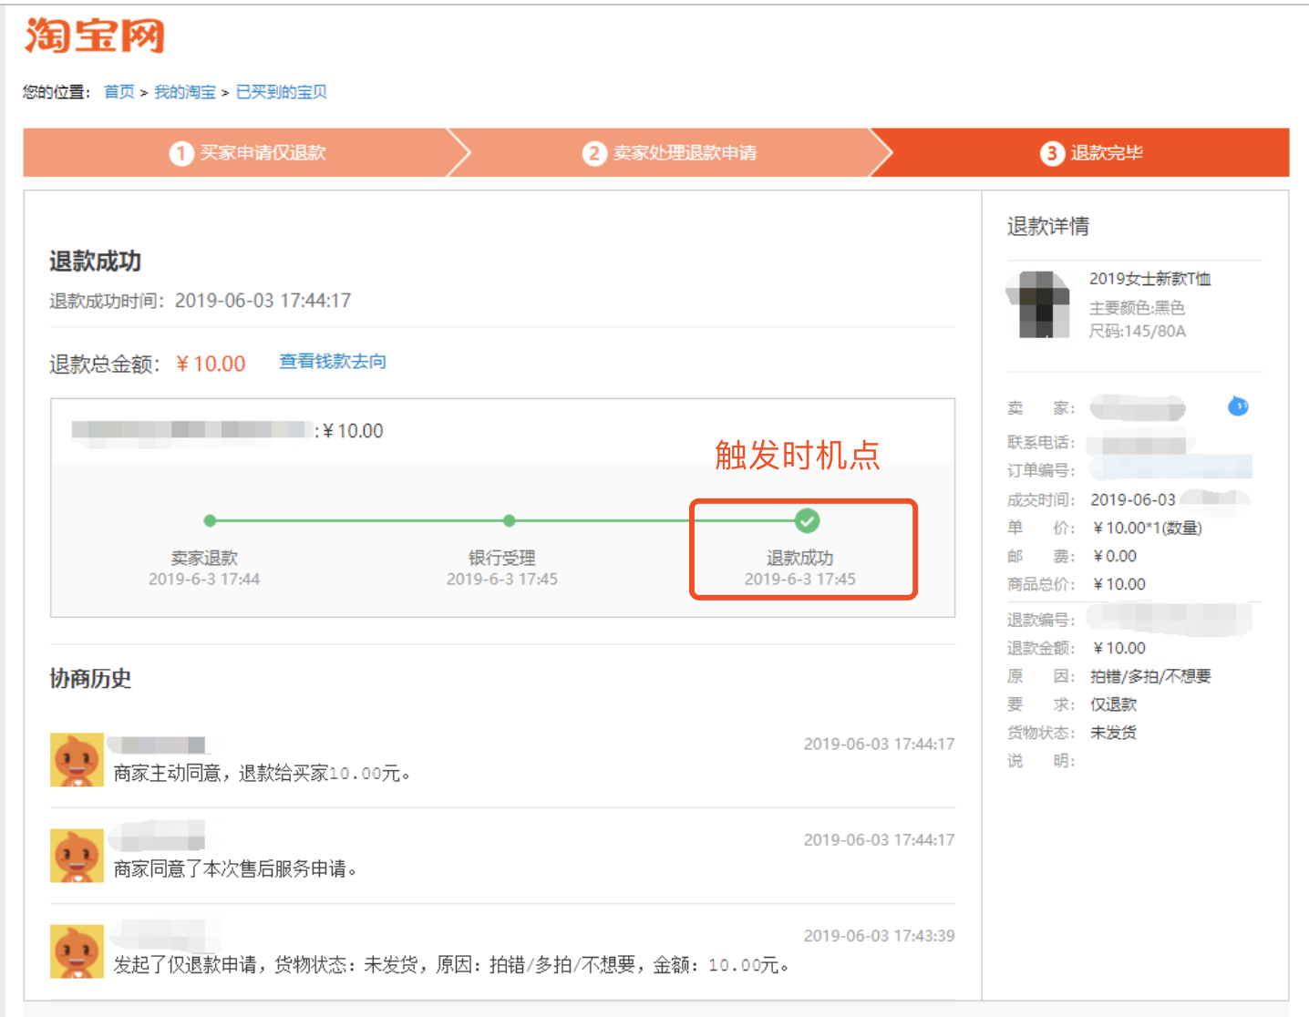Click the 成交时间 2019-06-03 value

point(1133,499)
